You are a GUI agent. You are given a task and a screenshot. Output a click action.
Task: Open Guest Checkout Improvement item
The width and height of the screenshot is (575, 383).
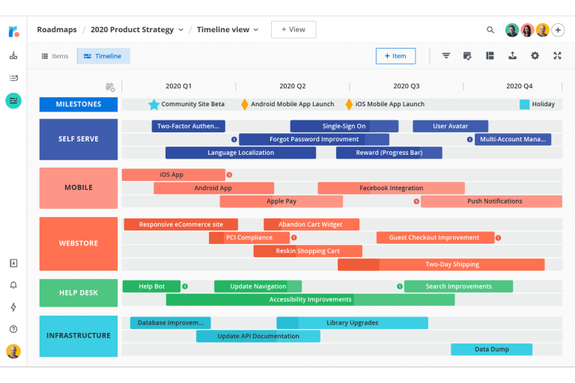[x=435, y=238]
